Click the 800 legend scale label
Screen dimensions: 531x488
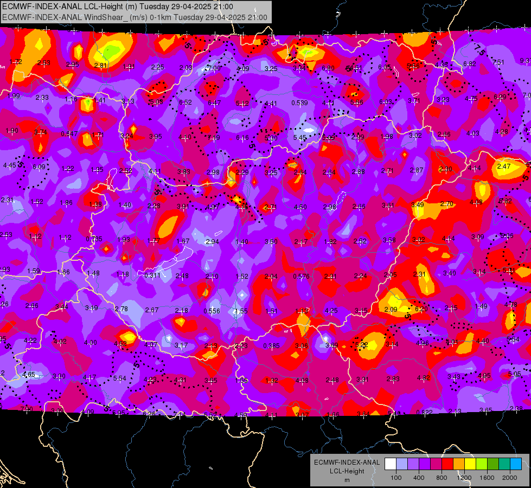click(x=442, y=478)
